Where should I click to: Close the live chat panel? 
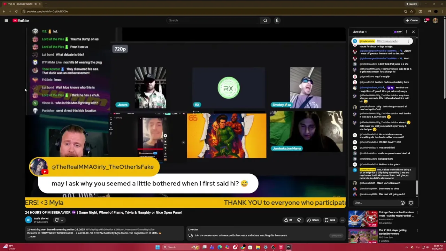click(413, 32)
